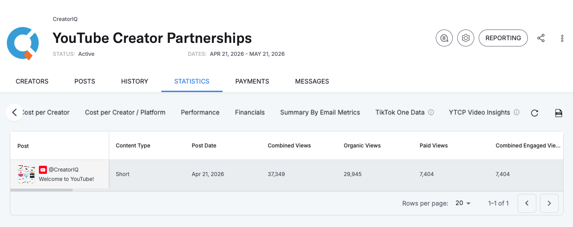Select the Cost per Creator report
Image resolution: width=573 pixels, height=227 pixels.
coord(46,112)
